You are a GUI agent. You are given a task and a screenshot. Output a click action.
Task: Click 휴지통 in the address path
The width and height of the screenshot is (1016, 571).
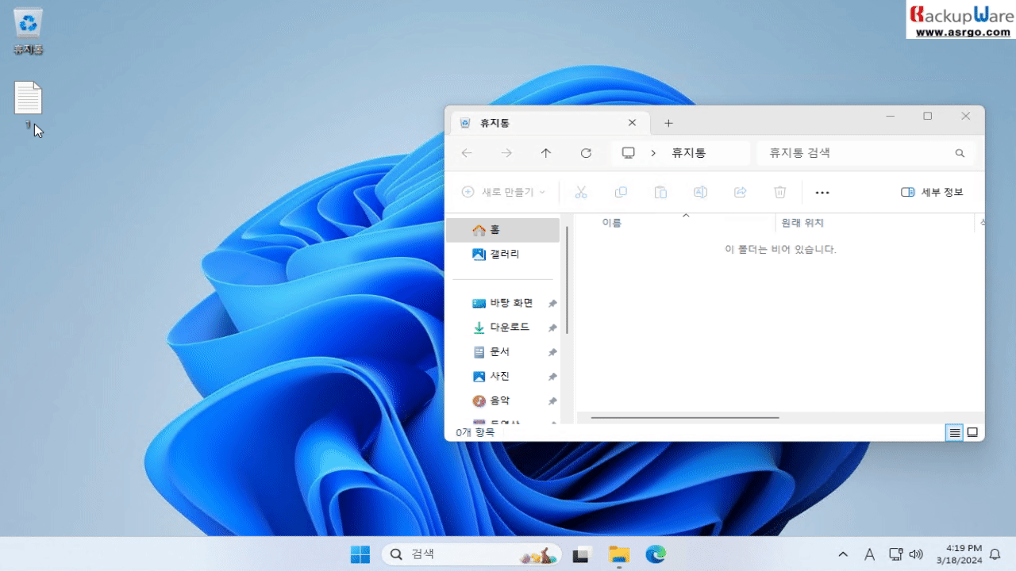click(x=689, y=153)
